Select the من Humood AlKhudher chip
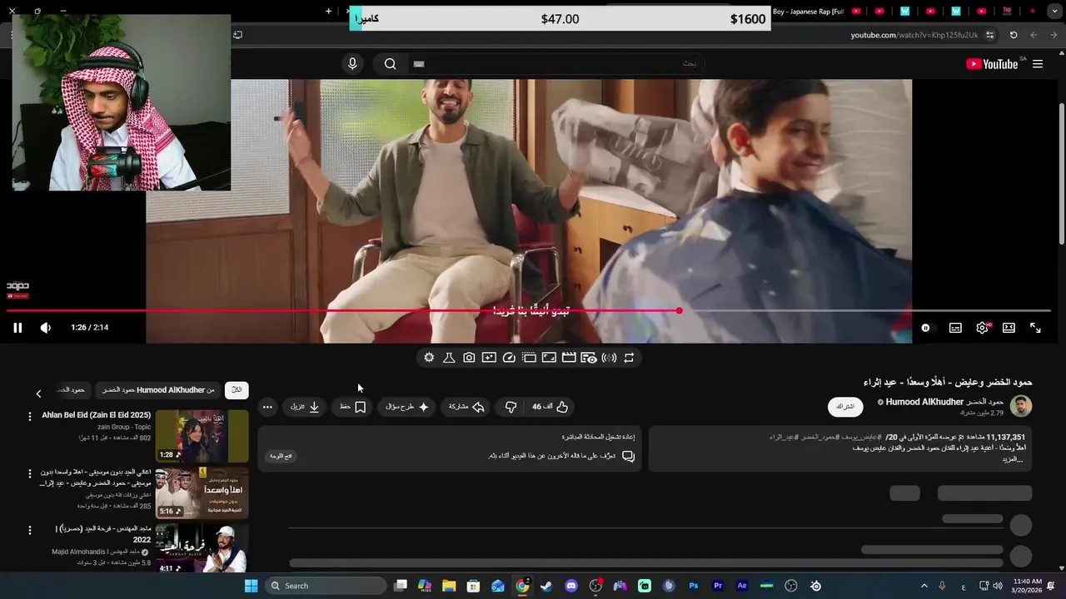The image size is (1066, 599). 157,389
